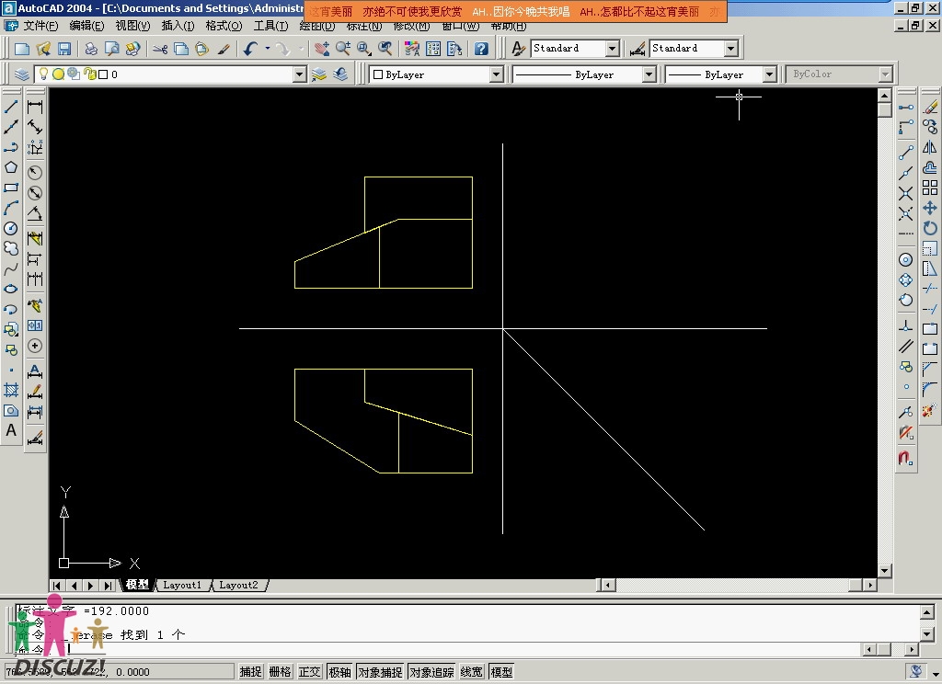Open the linetype ByLayer dropdown
Image resolution: width=942 pixels, height=684 pixels.
pyautogui.click(x=649, y=74)
